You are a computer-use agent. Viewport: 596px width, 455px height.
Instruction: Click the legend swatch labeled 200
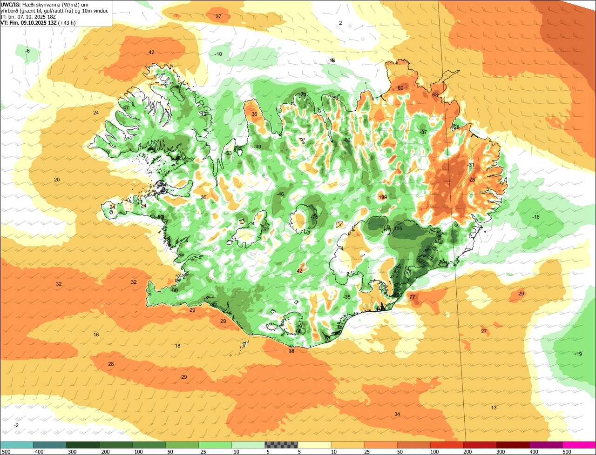click(480, 445)
